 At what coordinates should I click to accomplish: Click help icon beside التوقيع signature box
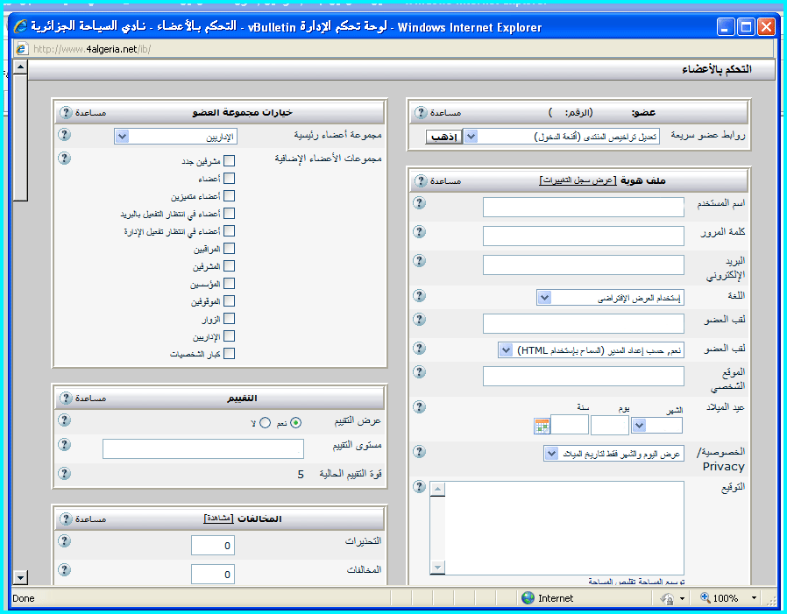tap(419, 487)
